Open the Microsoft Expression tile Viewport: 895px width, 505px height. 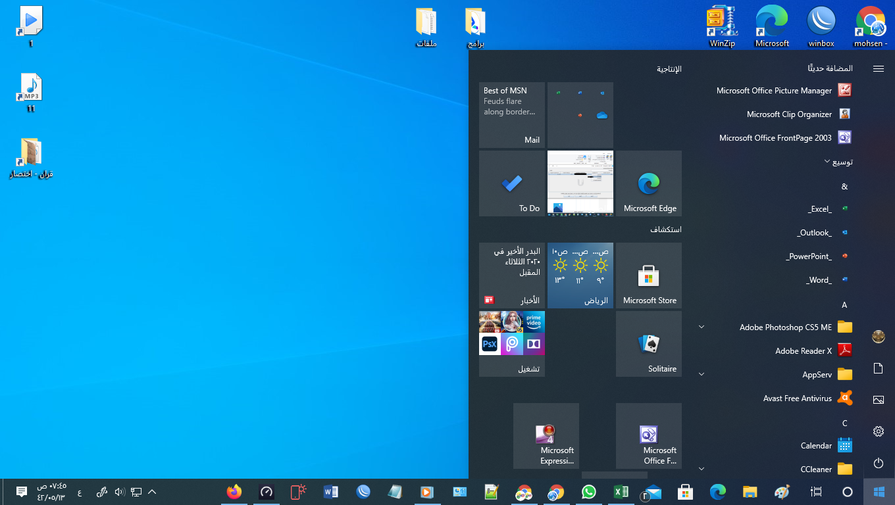pyautogui.click(x=546, y=436)
